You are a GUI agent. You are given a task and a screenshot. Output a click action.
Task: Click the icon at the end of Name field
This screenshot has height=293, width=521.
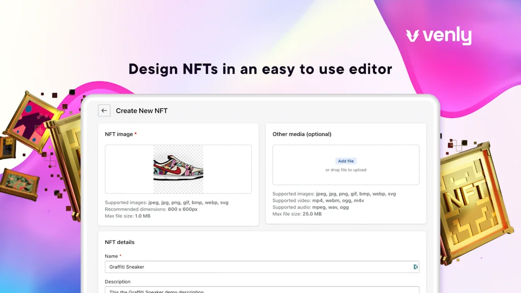click(x=416, y=267)
